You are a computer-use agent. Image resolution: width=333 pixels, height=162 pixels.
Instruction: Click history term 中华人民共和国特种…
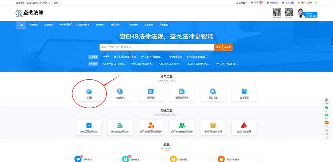[x=151, y=57]
